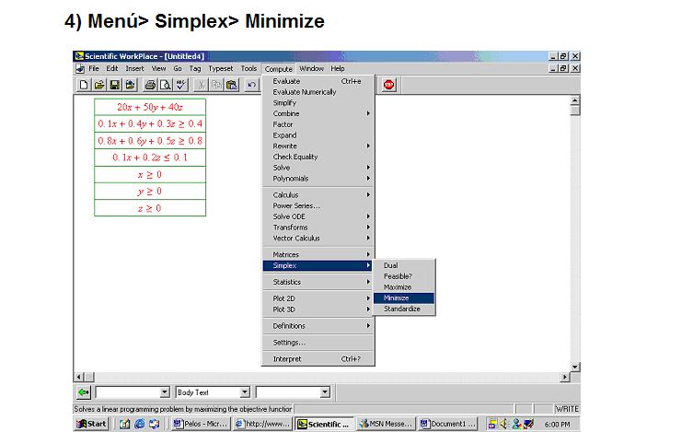Click the Scientific WorkPlace title bar icon
Viewport: 693px width, 432px height.
79,56
